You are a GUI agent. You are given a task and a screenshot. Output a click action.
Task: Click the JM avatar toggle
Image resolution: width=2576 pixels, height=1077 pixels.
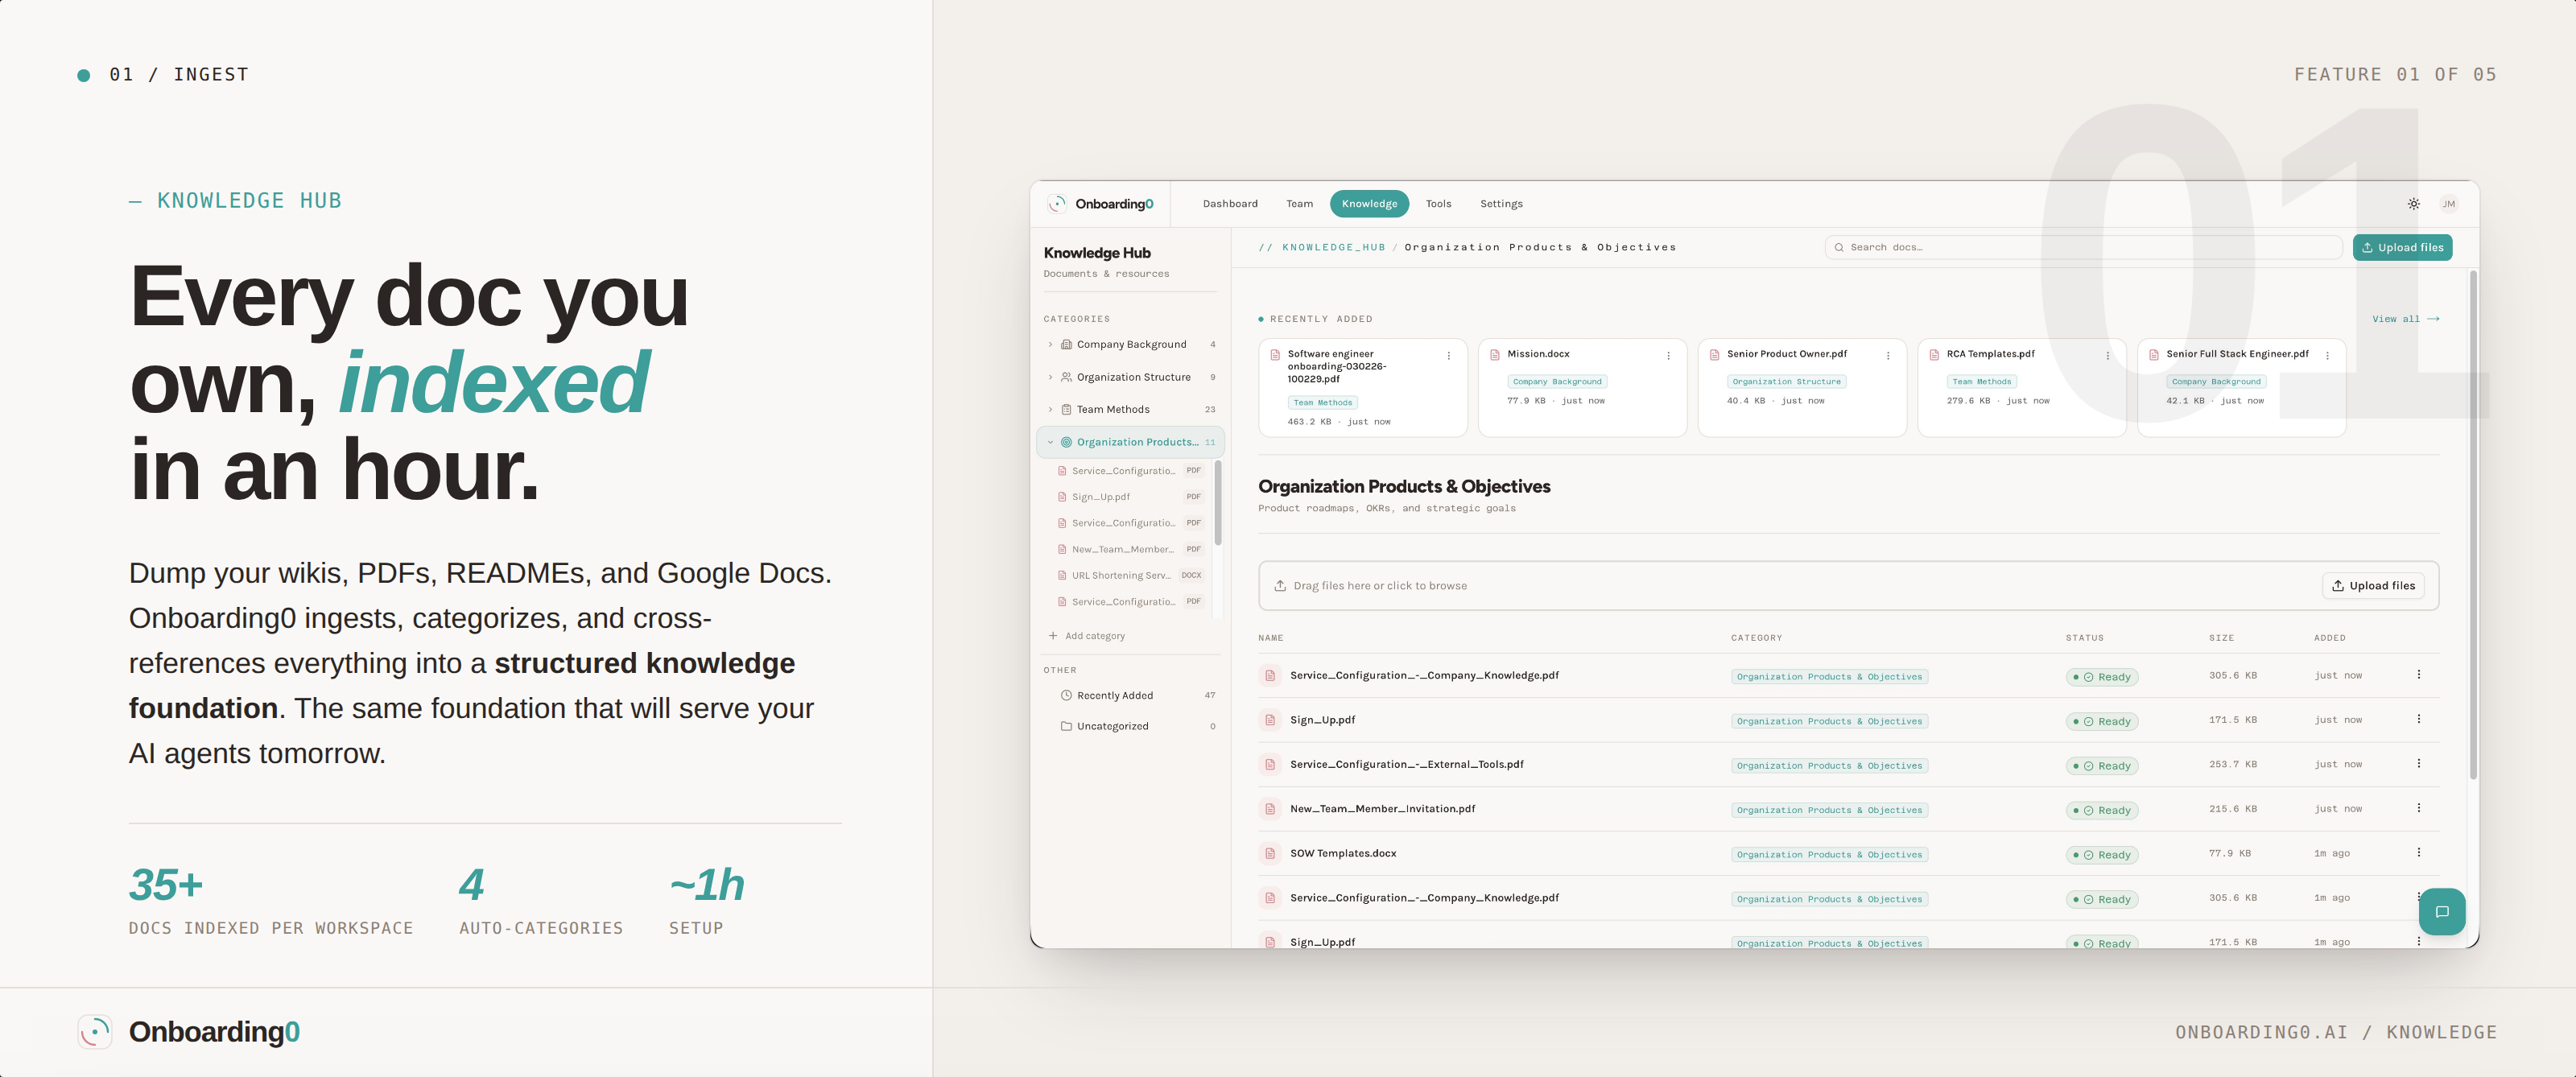[2450, 203]
